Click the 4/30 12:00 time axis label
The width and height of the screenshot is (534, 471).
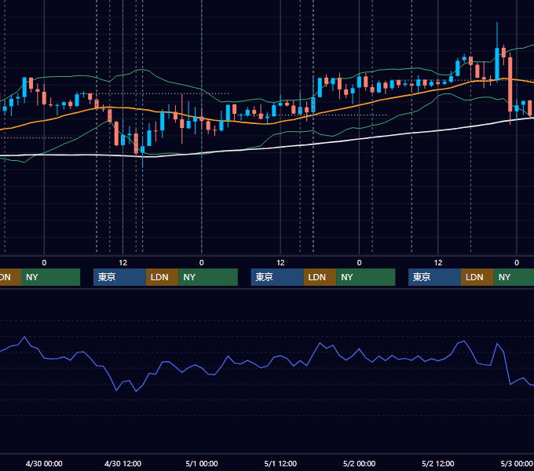point(123,463)
